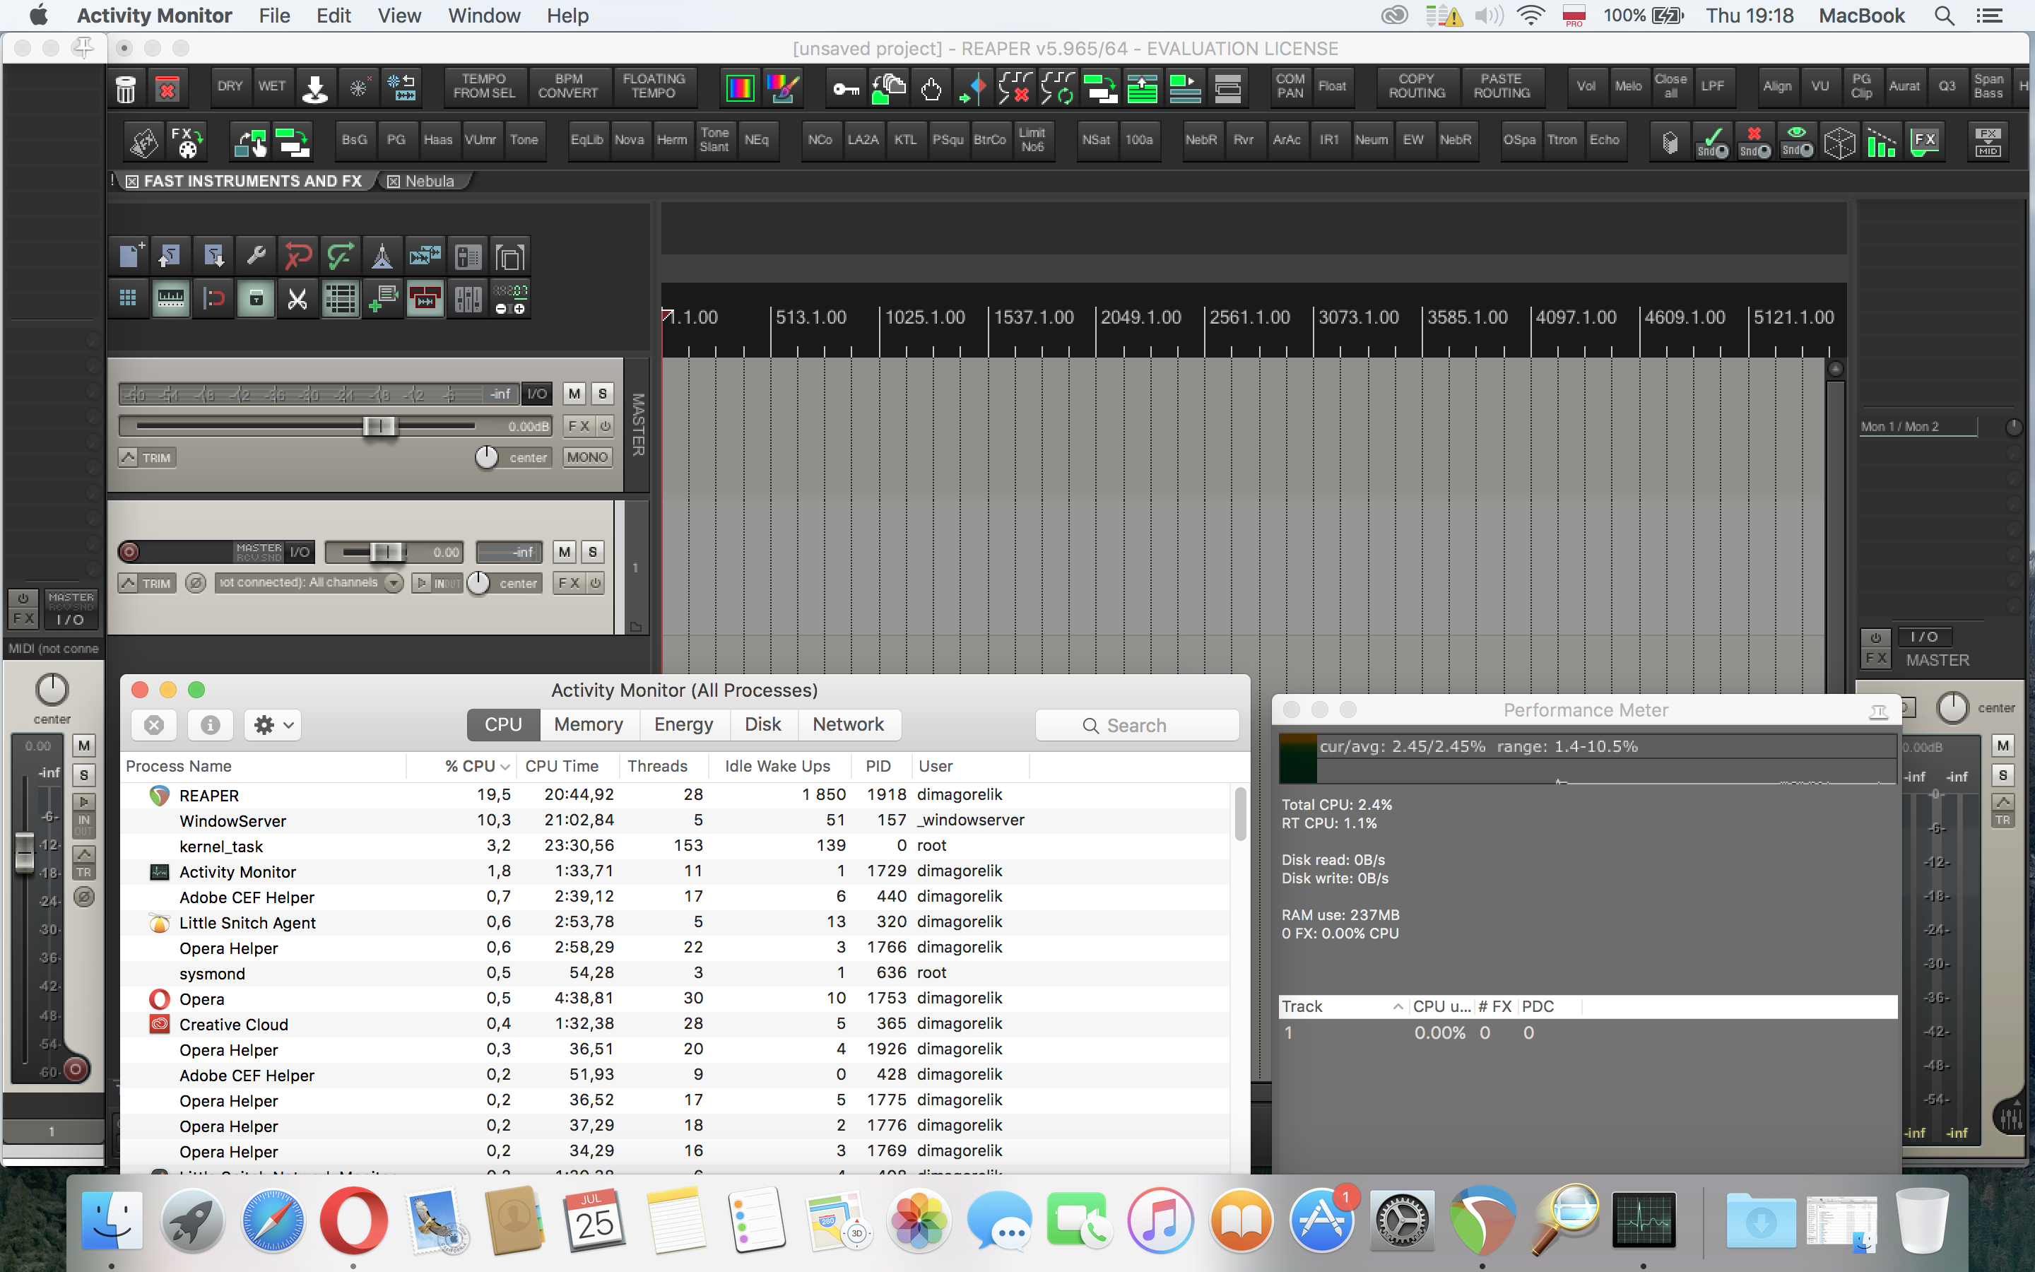2035x1272 pixels.
Task: Mute the master track
Action: [x=574, y=394]
